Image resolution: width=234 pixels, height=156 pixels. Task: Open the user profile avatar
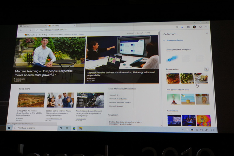click(x=194, y=27)
